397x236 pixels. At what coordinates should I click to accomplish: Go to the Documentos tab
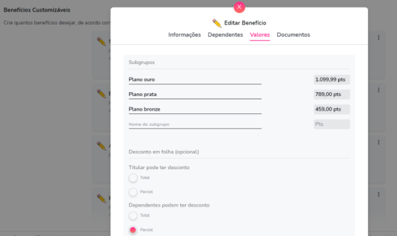tap(293, 35)
